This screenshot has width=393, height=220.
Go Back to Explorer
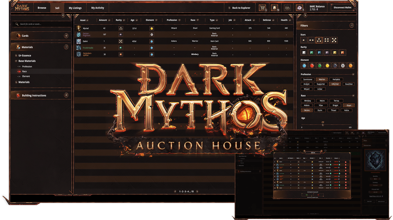pos(241,8)
